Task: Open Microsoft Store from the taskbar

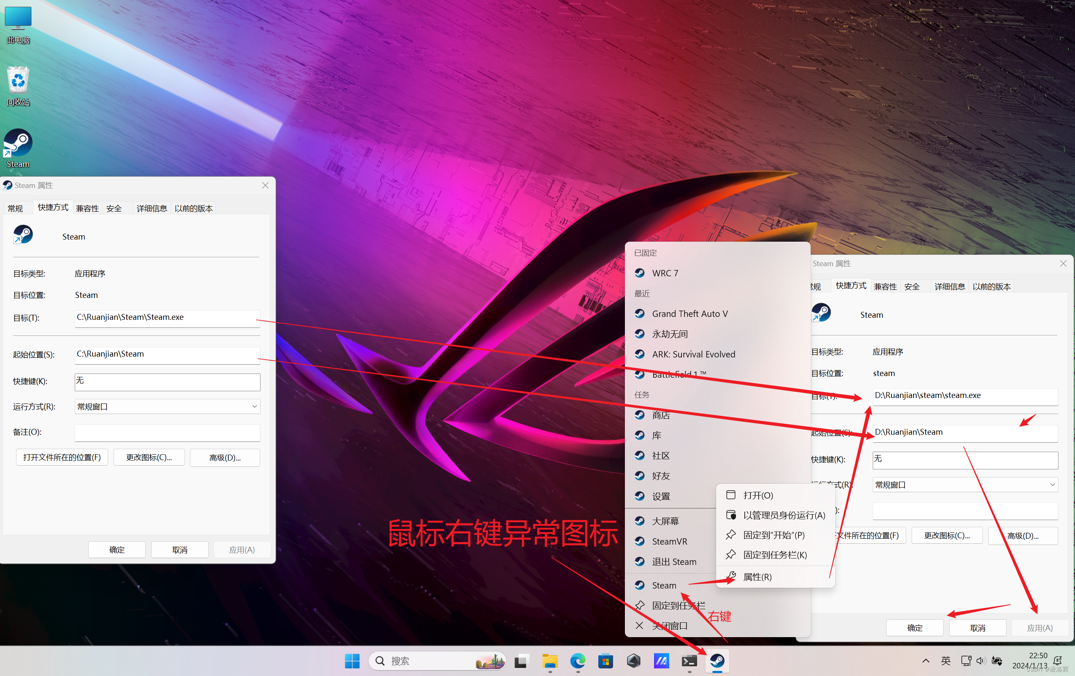Action: pos(605,660)
